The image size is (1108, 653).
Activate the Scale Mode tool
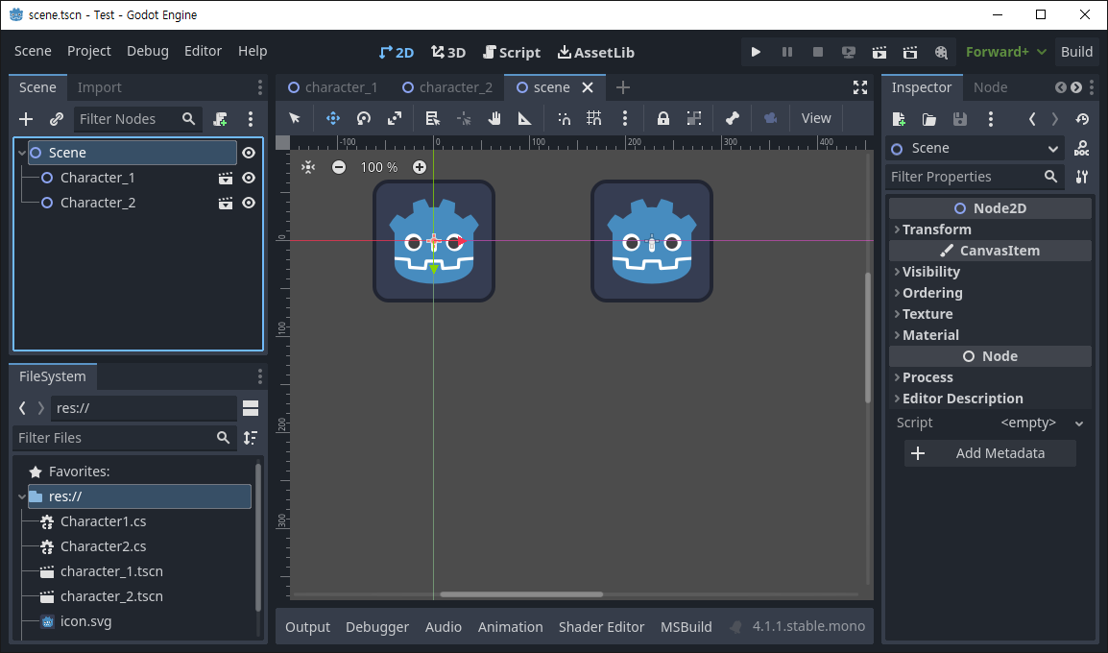(395, 118)
